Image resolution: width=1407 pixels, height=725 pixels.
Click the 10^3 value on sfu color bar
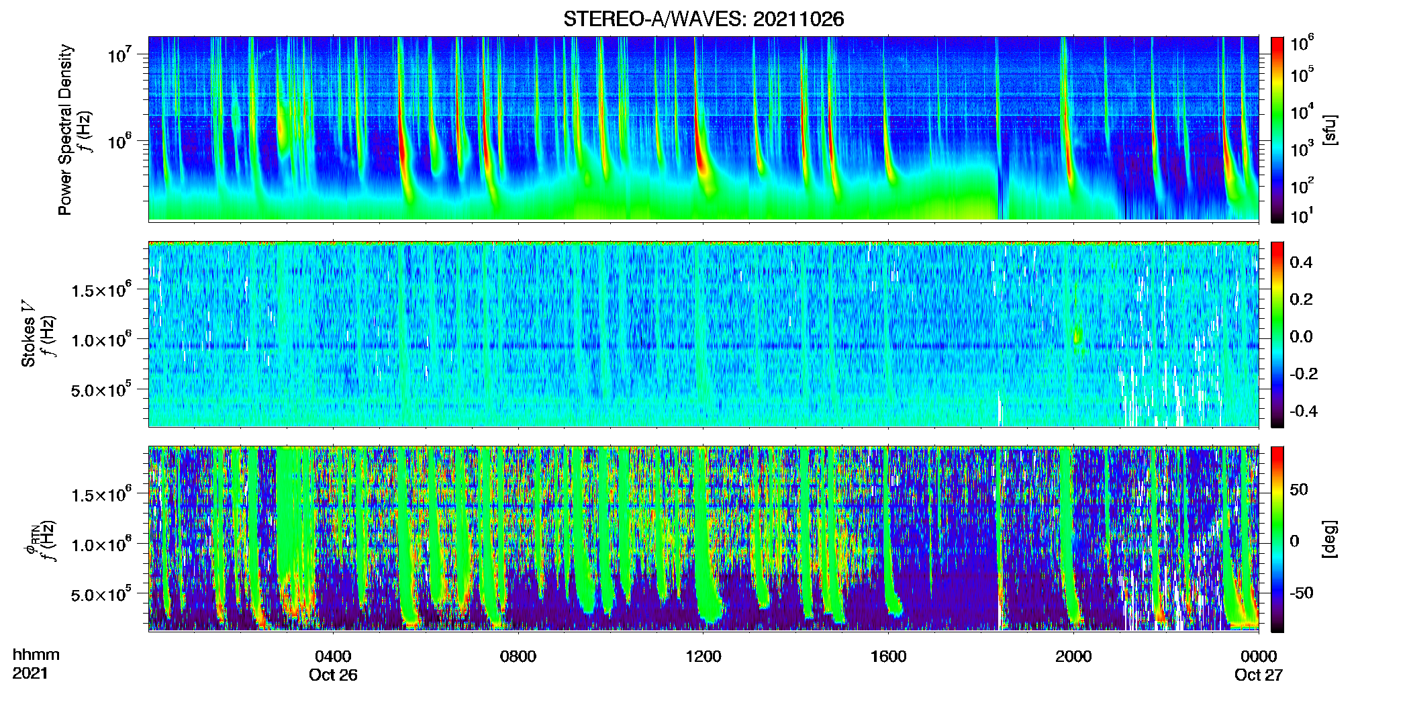1302,149
